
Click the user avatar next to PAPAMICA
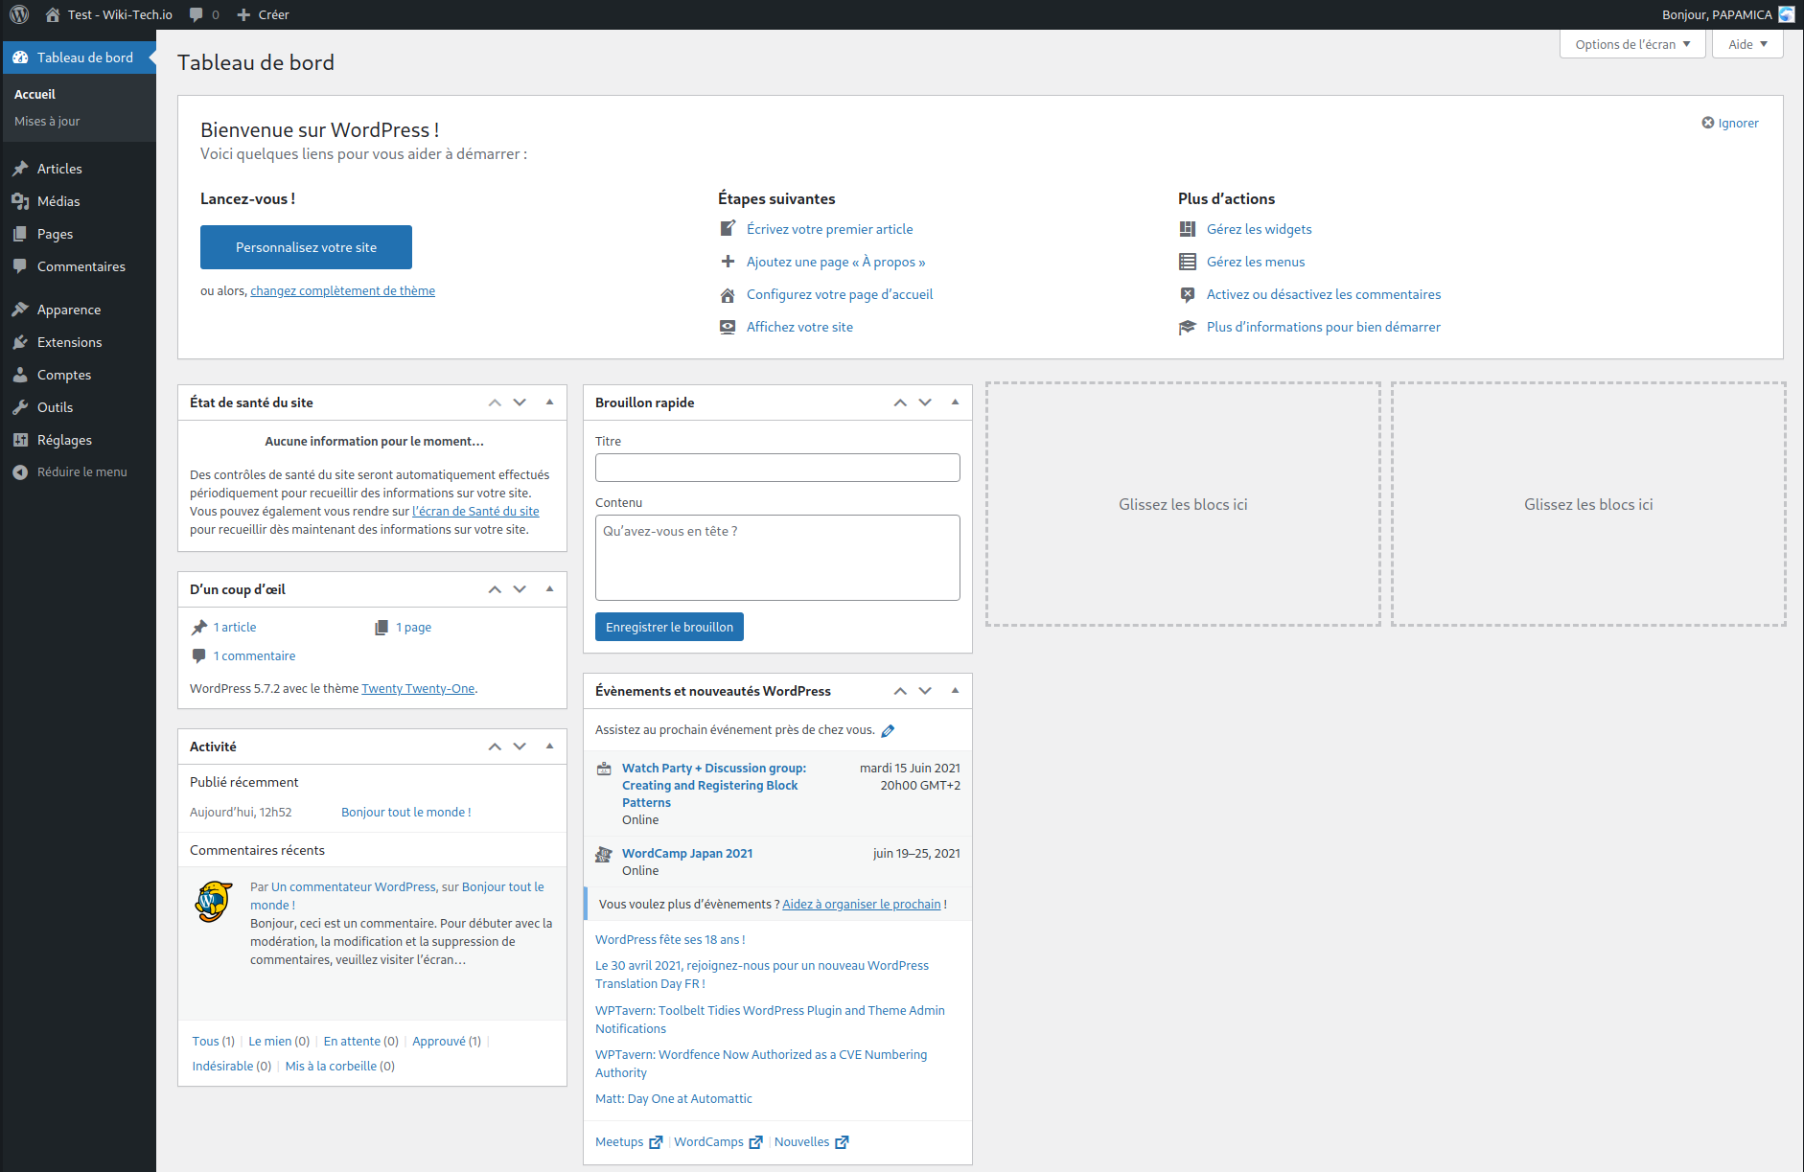(1787, 14)
